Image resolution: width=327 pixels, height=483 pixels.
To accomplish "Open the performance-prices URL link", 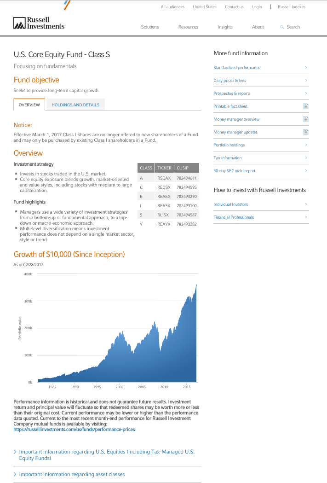I will point(74,430).
